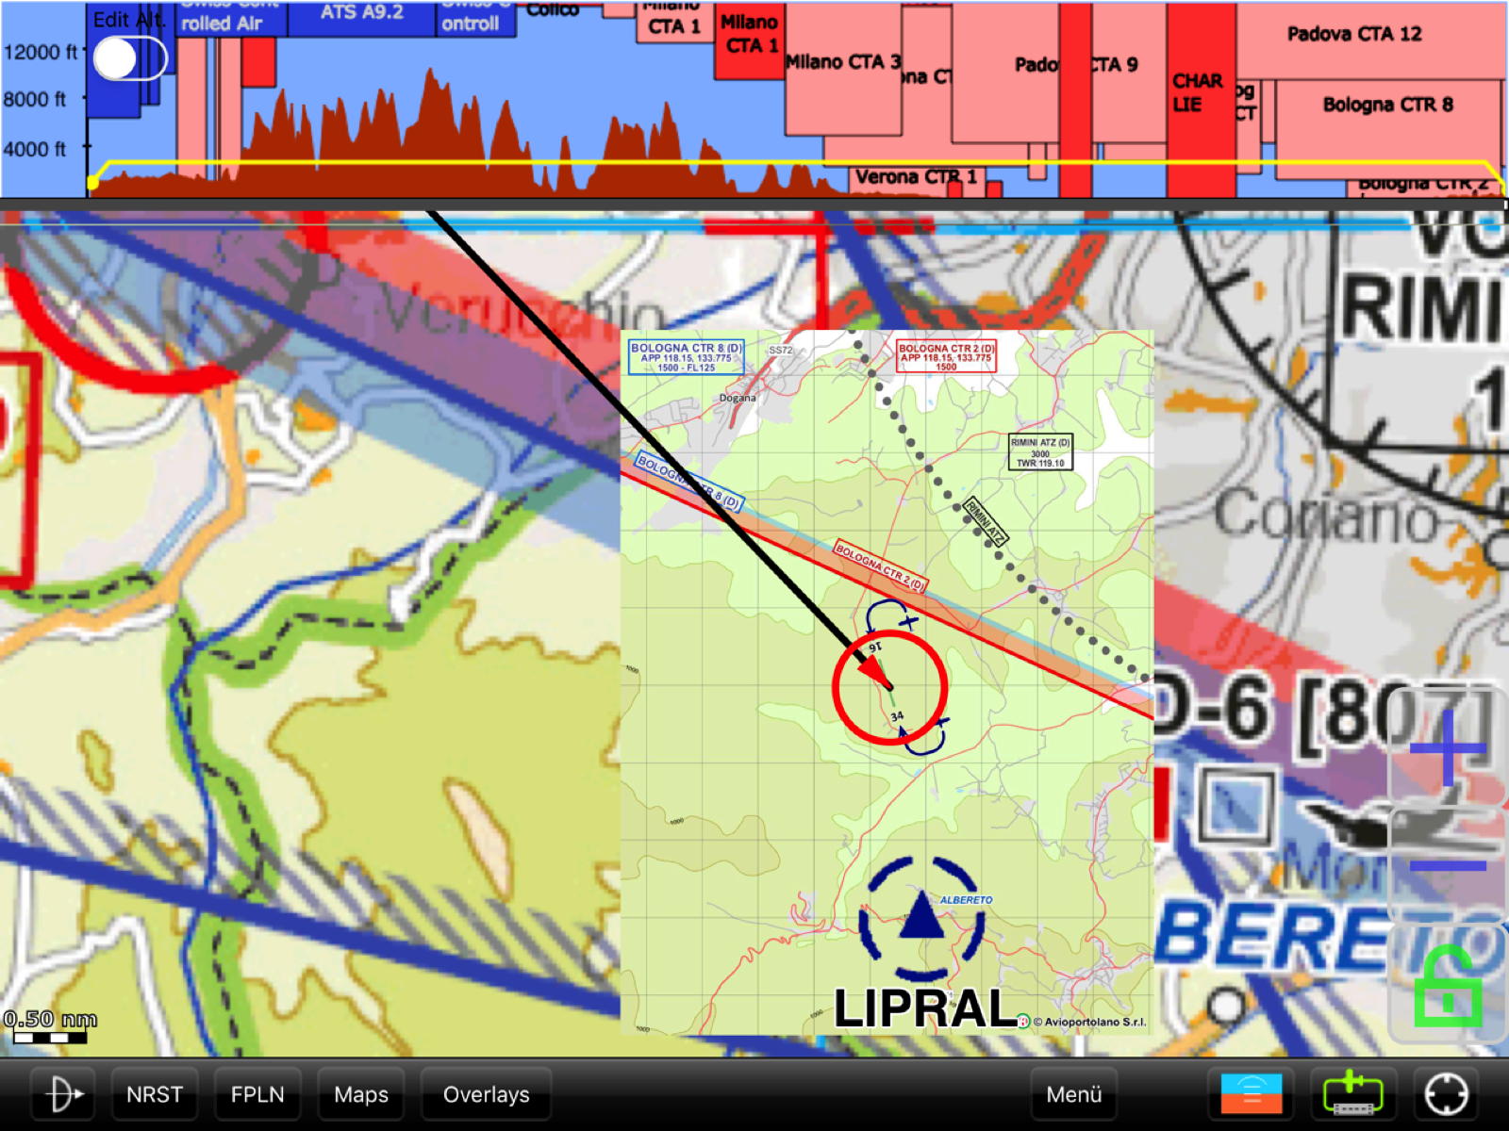This screenshot has width=1509, height=1131.
Task: Toggle the green elevation profile view icon
Action: 1352,1094
